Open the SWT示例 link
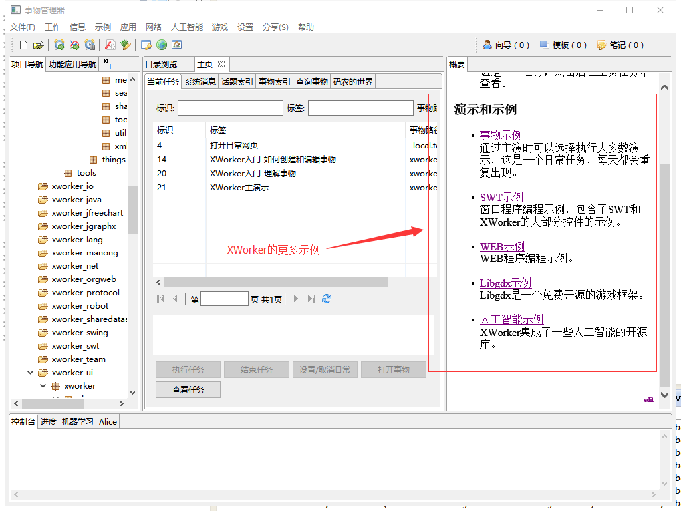Image resolution: width=681 pixels, height=511 pixels. pos(501,197)
